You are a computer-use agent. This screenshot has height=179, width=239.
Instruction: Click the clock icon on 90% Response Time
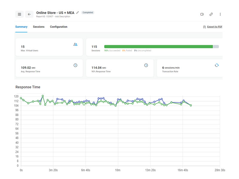click(146, 65)
